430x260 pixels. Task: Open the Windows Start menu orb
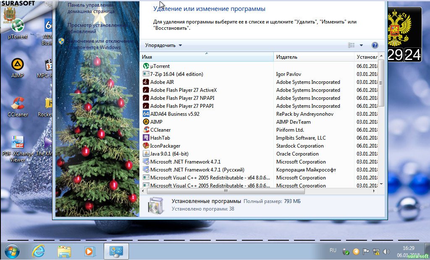(12, 251)
